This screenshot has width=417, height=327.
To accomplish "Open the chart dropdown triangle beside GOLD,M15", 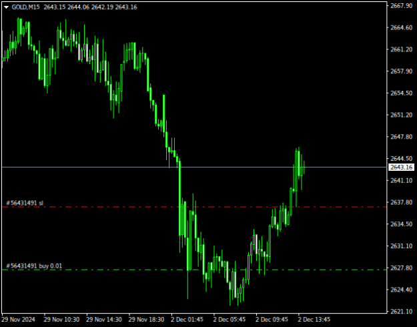I will tap(7, 7).
